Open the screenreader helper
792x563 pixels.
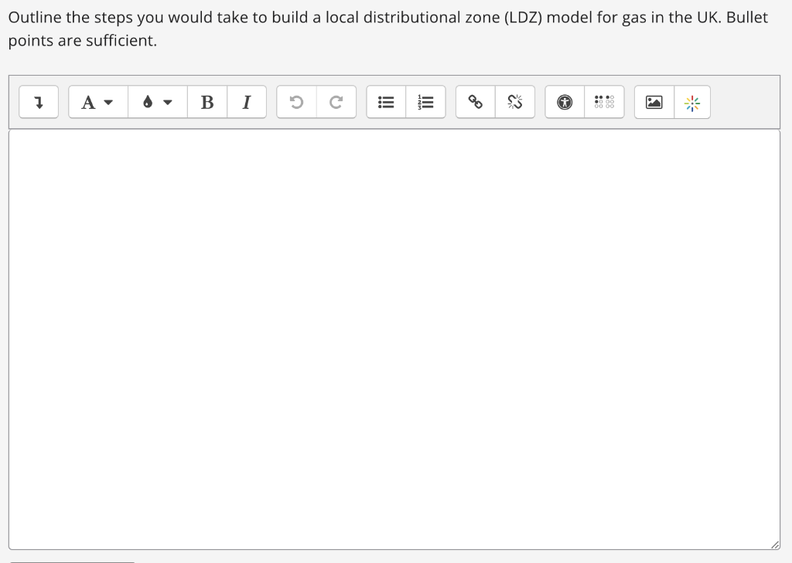[605, 101]
